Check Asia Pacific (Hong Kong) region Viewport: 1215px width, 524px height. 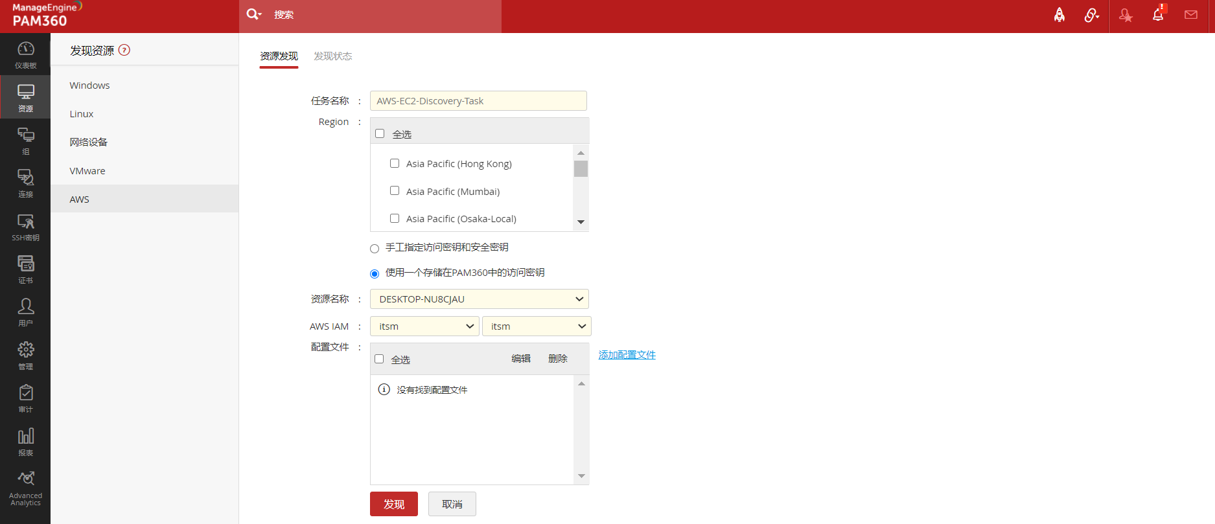pyautogui.click(x=395, y=163)
